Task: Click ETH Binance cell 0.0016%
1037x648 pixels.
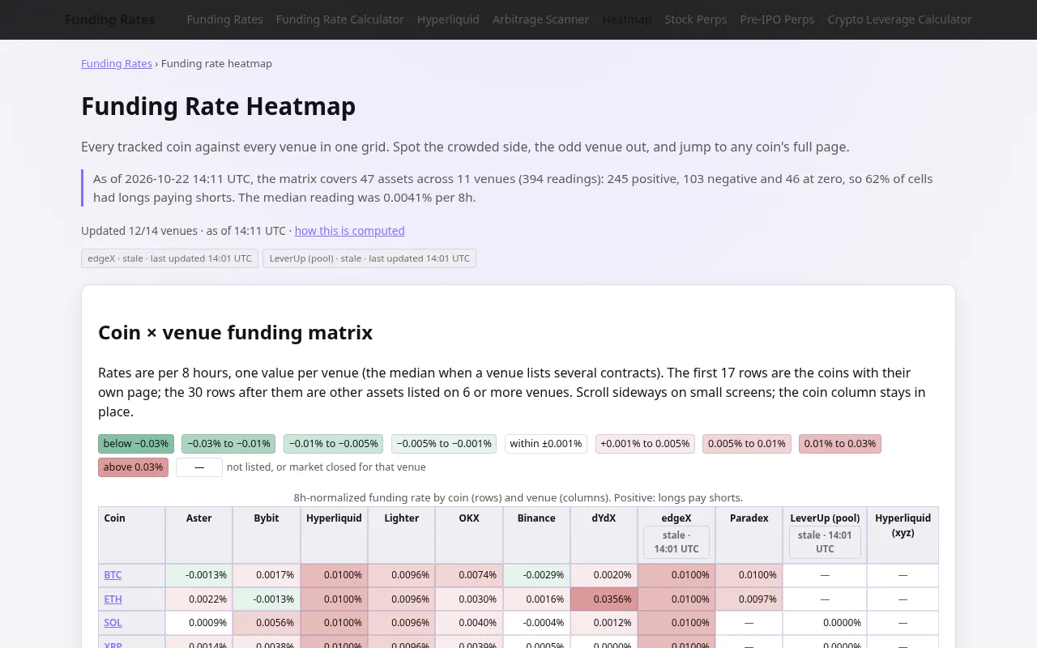Action: (536, 599)
